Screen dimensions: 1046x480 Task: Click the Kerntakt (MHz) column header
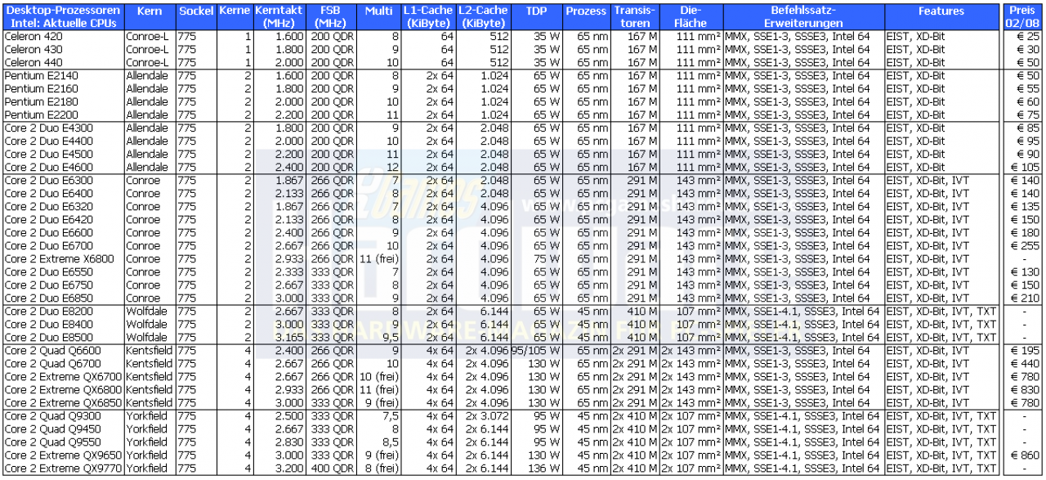coord(279,17)
